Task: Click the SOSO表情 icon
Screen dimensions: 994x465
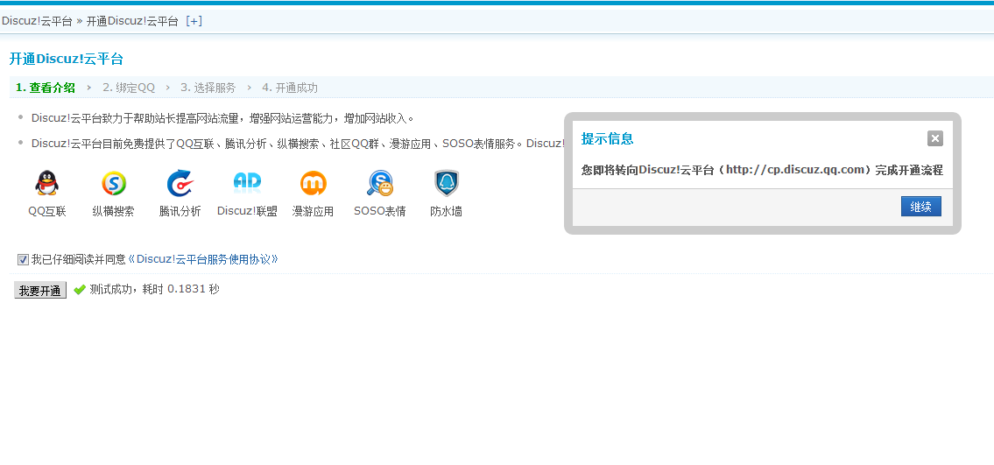Action: pyautogui.click(x=380, y=183)
